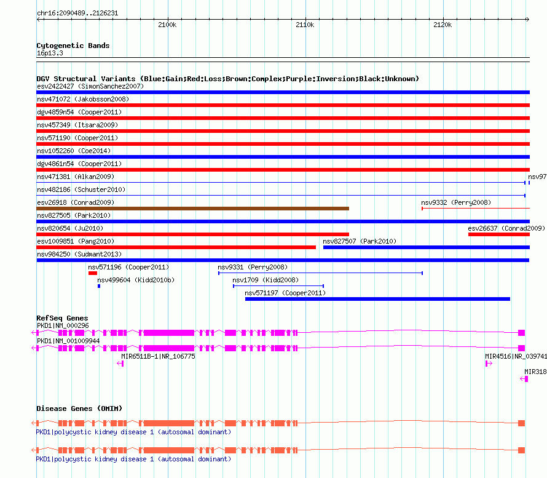Click nsv1709 (Kidd2008) variant label

(266, 280)
